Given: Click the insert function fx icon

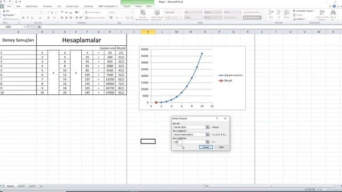Looking at the screenshot, I should click(x=39, y=27).
